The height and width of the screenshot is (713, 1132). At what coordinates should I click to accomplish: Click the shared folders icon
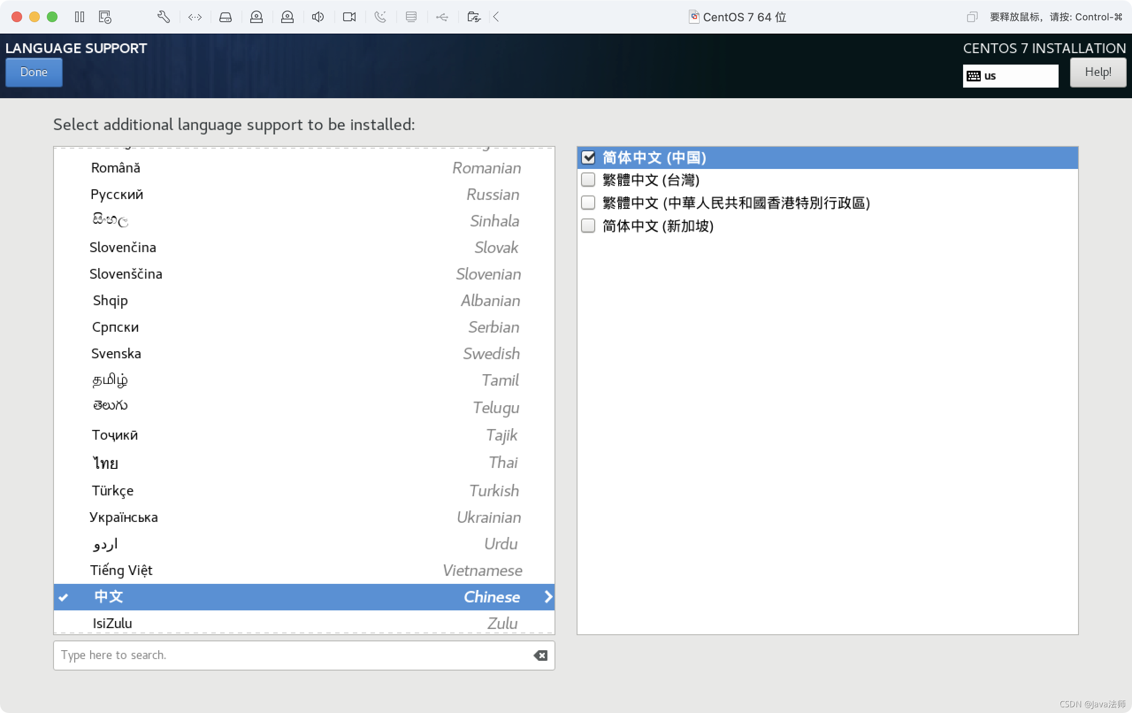pos(474,17)
